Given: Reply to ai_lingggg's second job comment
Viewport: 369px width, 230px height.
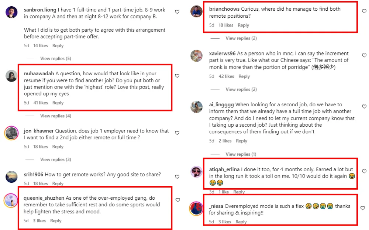Looking at the screenshot, I should tap(241, 141).
